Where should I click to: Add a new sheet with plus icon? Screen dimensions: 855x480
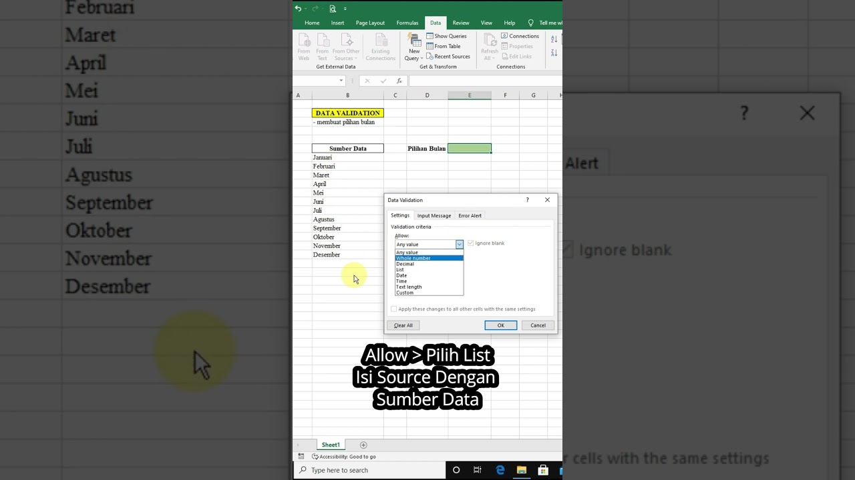pos(363,445)
